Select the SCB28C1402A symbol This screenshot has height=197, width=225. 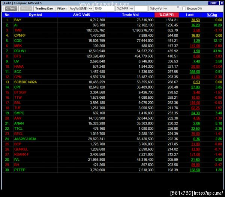coord(25,82)
